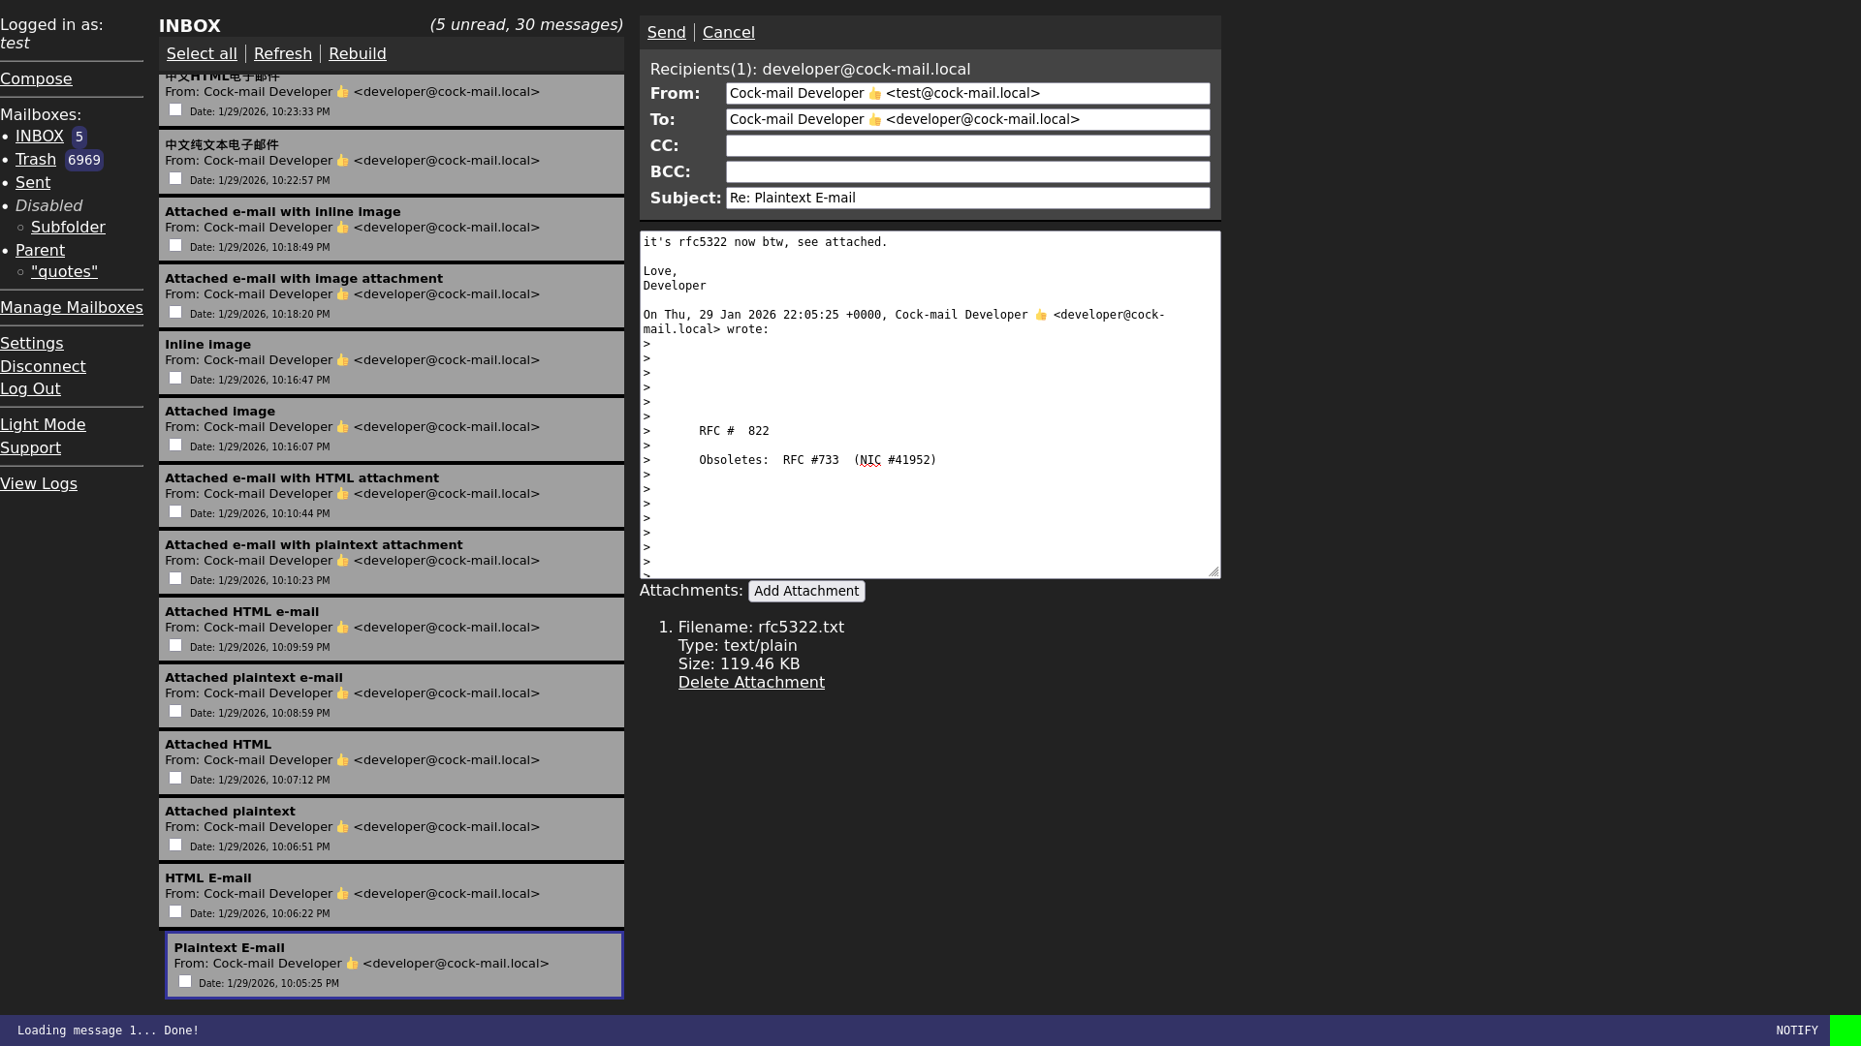Screen dimensions: 1861x1046
Task: Cancel composing the reply
Action: point(728,32)
